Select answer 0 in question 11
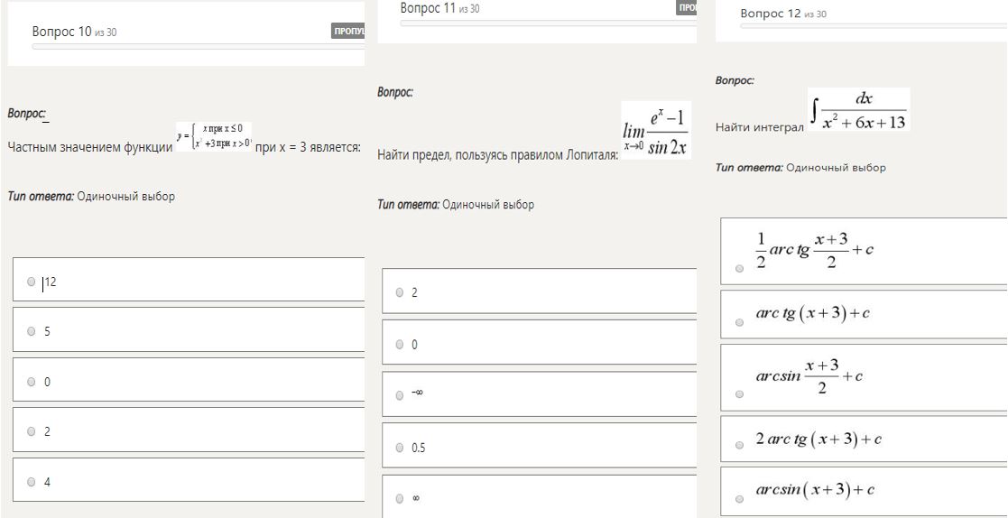Viewport: 1008px width, 518px height. tap(401, 344)
